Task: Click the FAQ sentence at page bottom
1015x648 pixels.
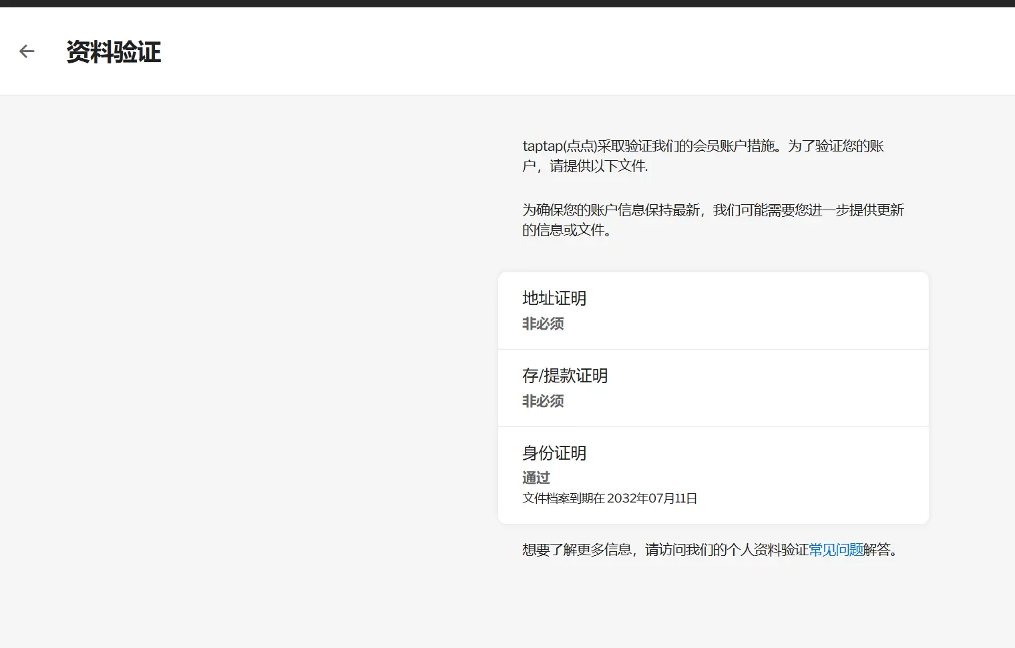Action: [709, 549]
